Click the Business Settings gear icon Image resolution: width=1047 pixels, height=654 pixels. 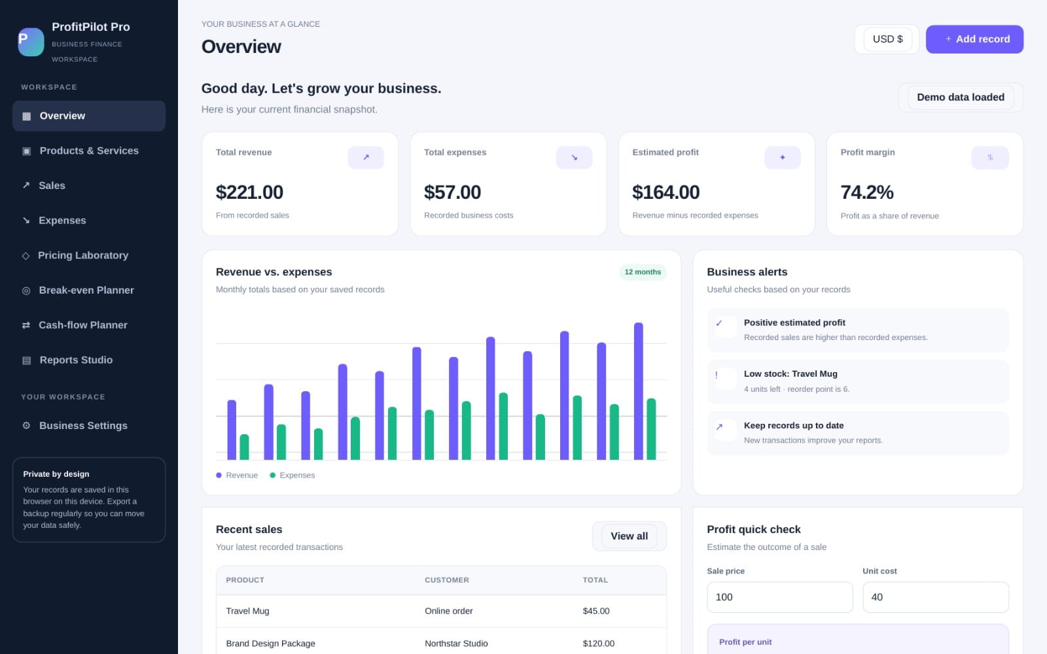pyautogui.click(x=26, y=426)
